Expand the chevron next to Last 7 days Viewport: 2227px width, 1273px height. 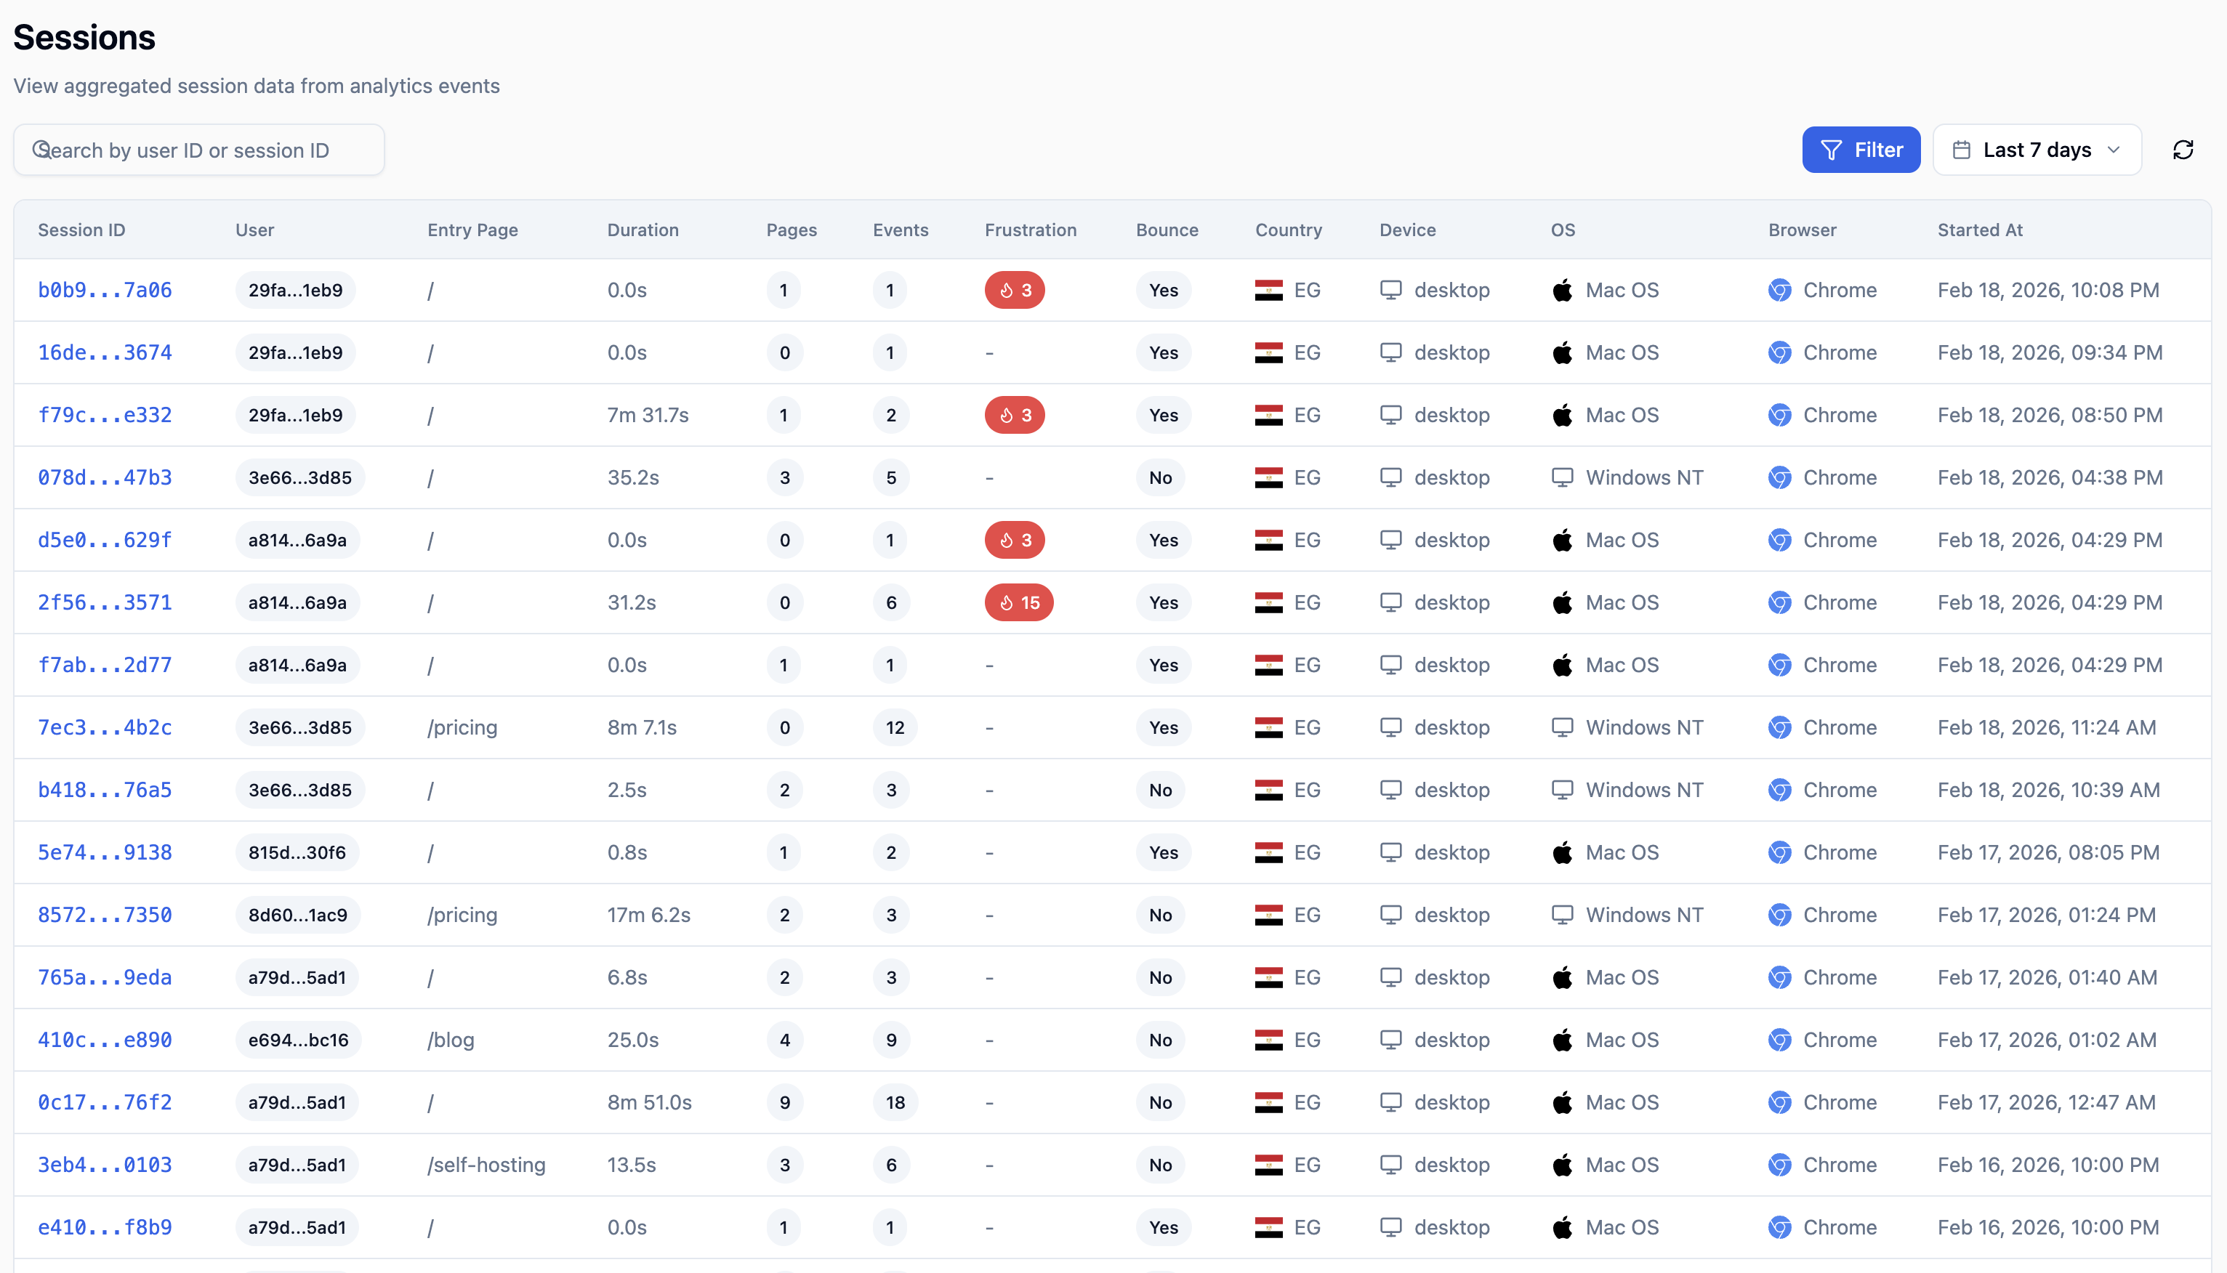(x=2115, y=150)
